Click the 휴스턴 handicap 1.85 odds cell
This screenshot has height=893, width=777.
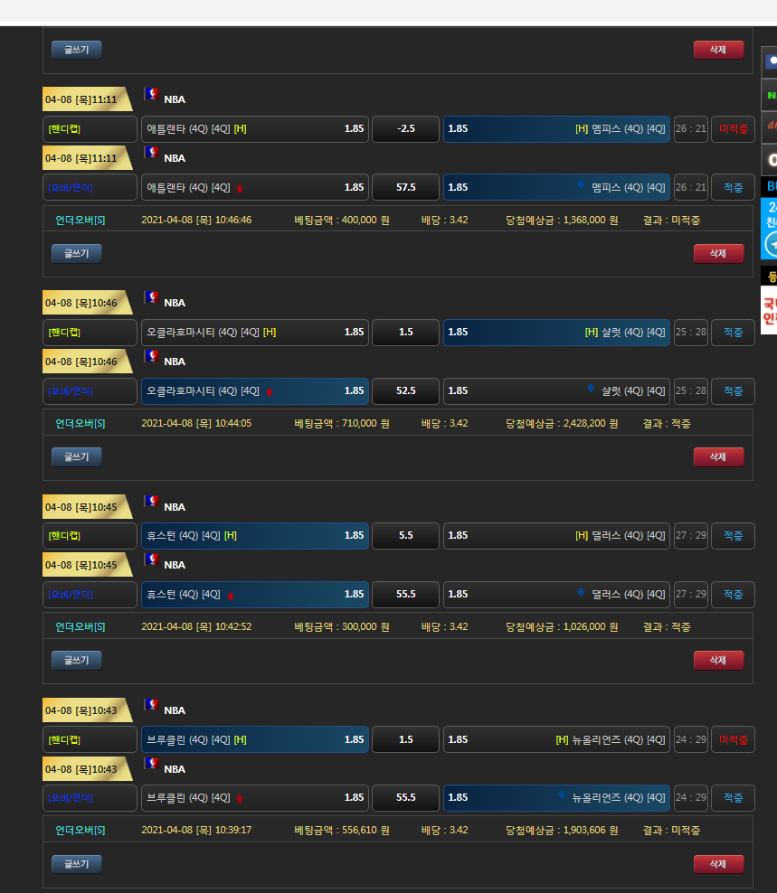click(x=255, y=536)
